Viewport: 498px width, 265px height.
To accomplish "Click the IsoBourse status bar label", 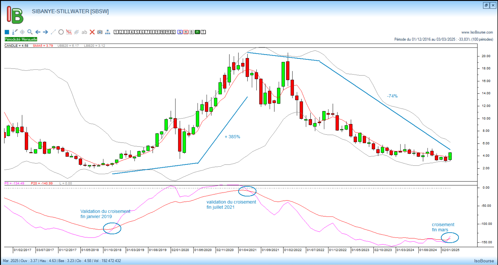I will coord(484,261).
